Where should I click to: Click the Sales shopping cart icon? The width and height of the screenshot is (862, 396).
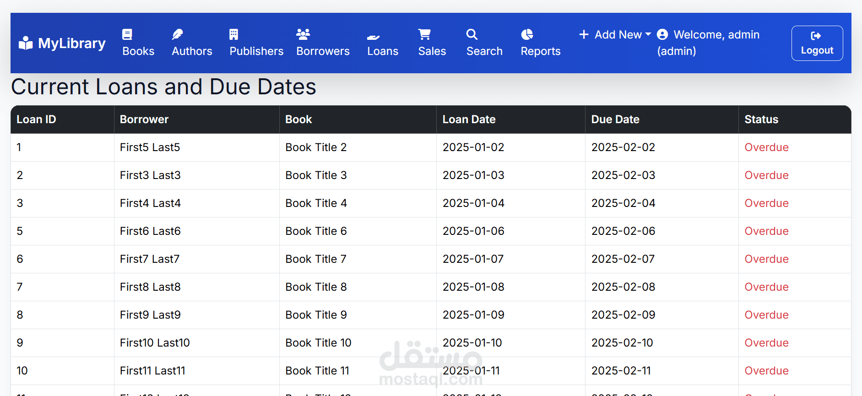[424, 34]
